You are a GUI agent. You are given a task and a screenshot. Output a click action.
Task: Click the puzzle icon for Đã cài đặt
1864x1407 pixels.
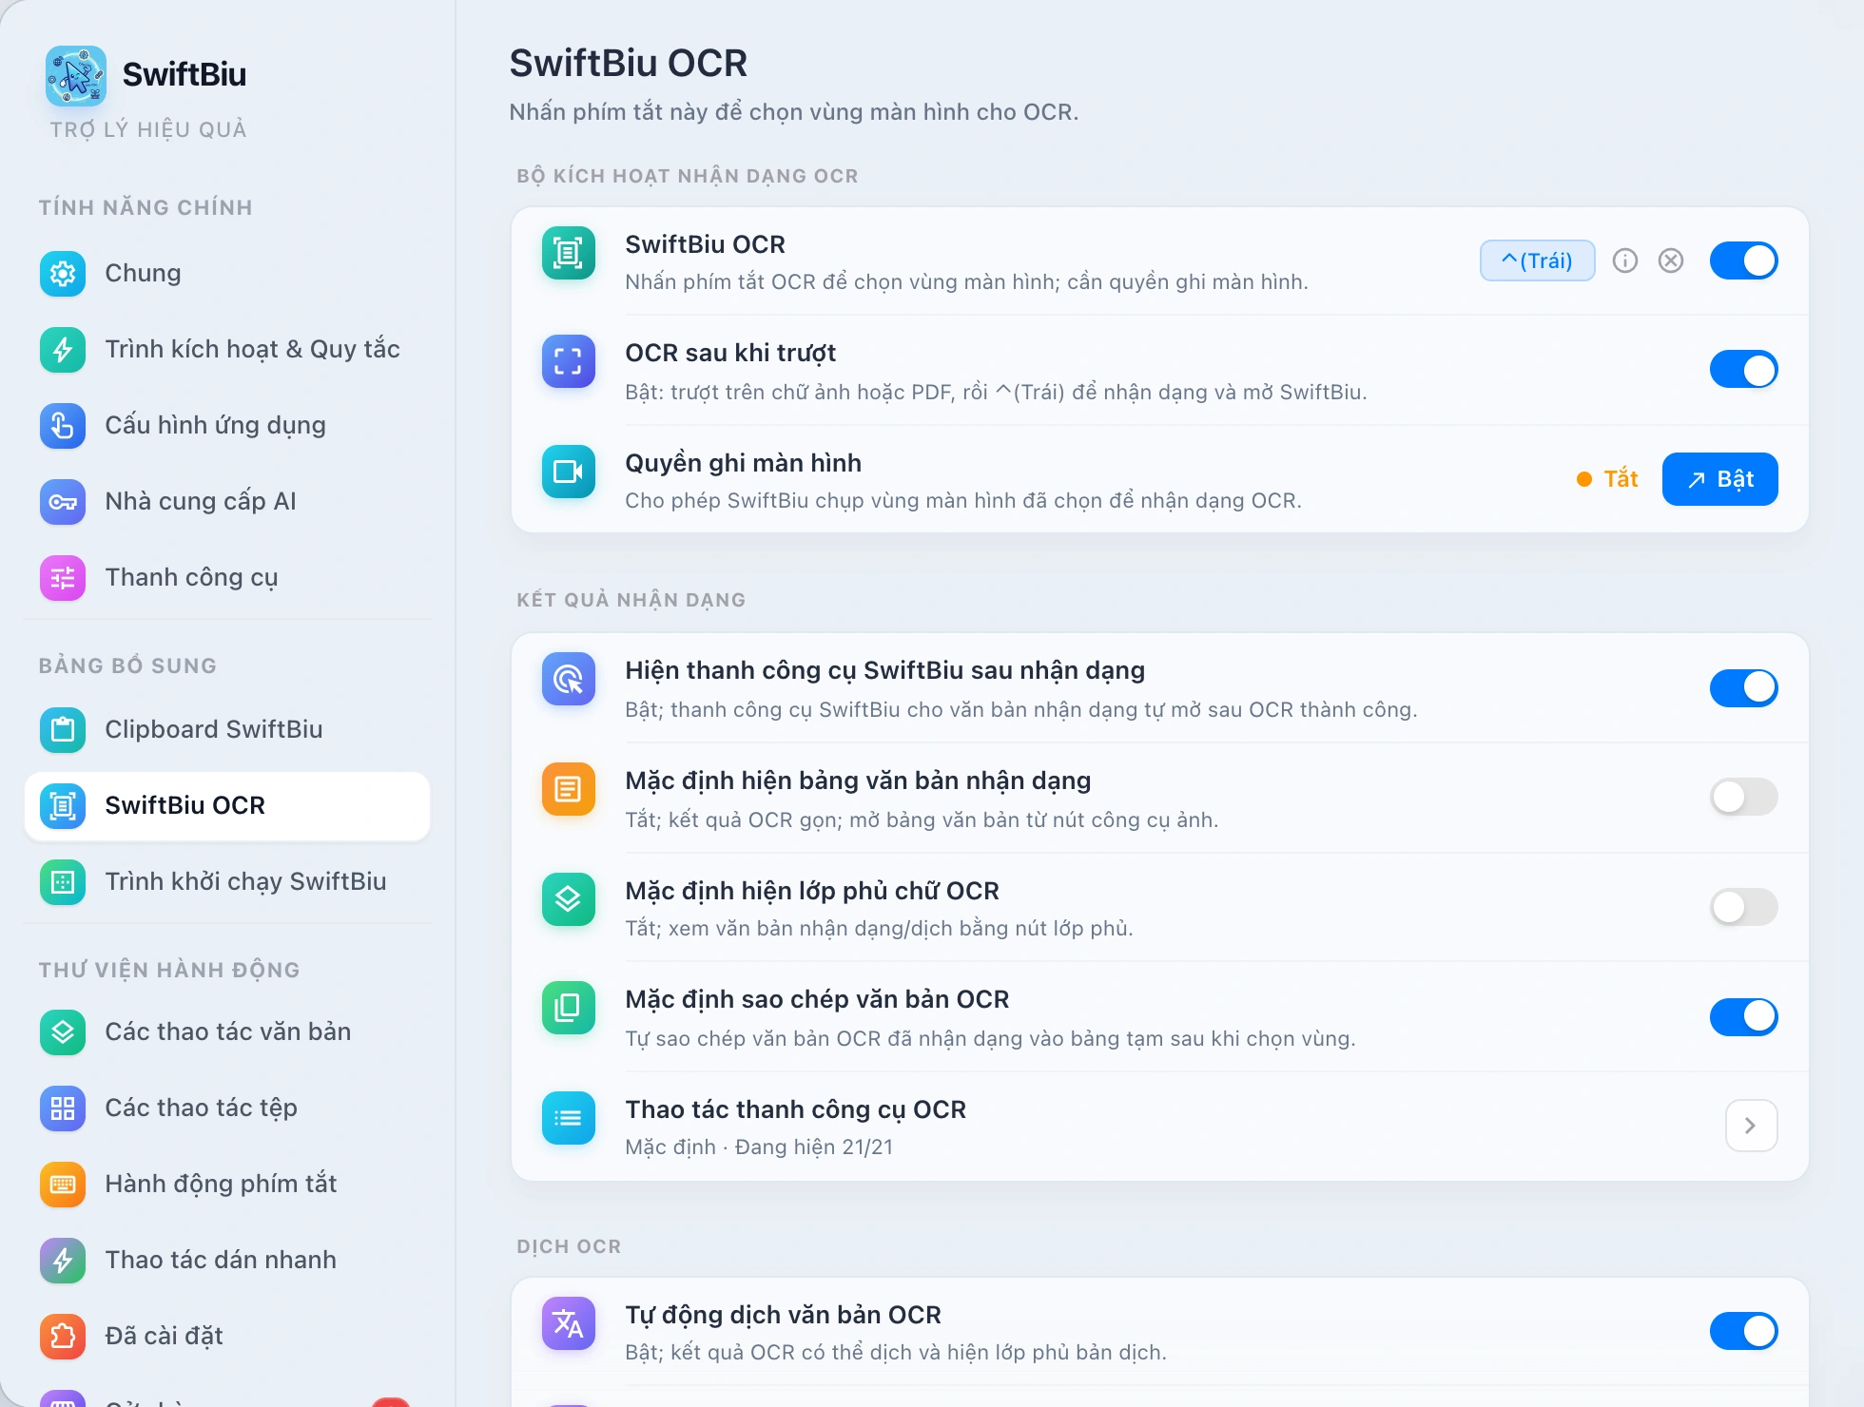63,1337
